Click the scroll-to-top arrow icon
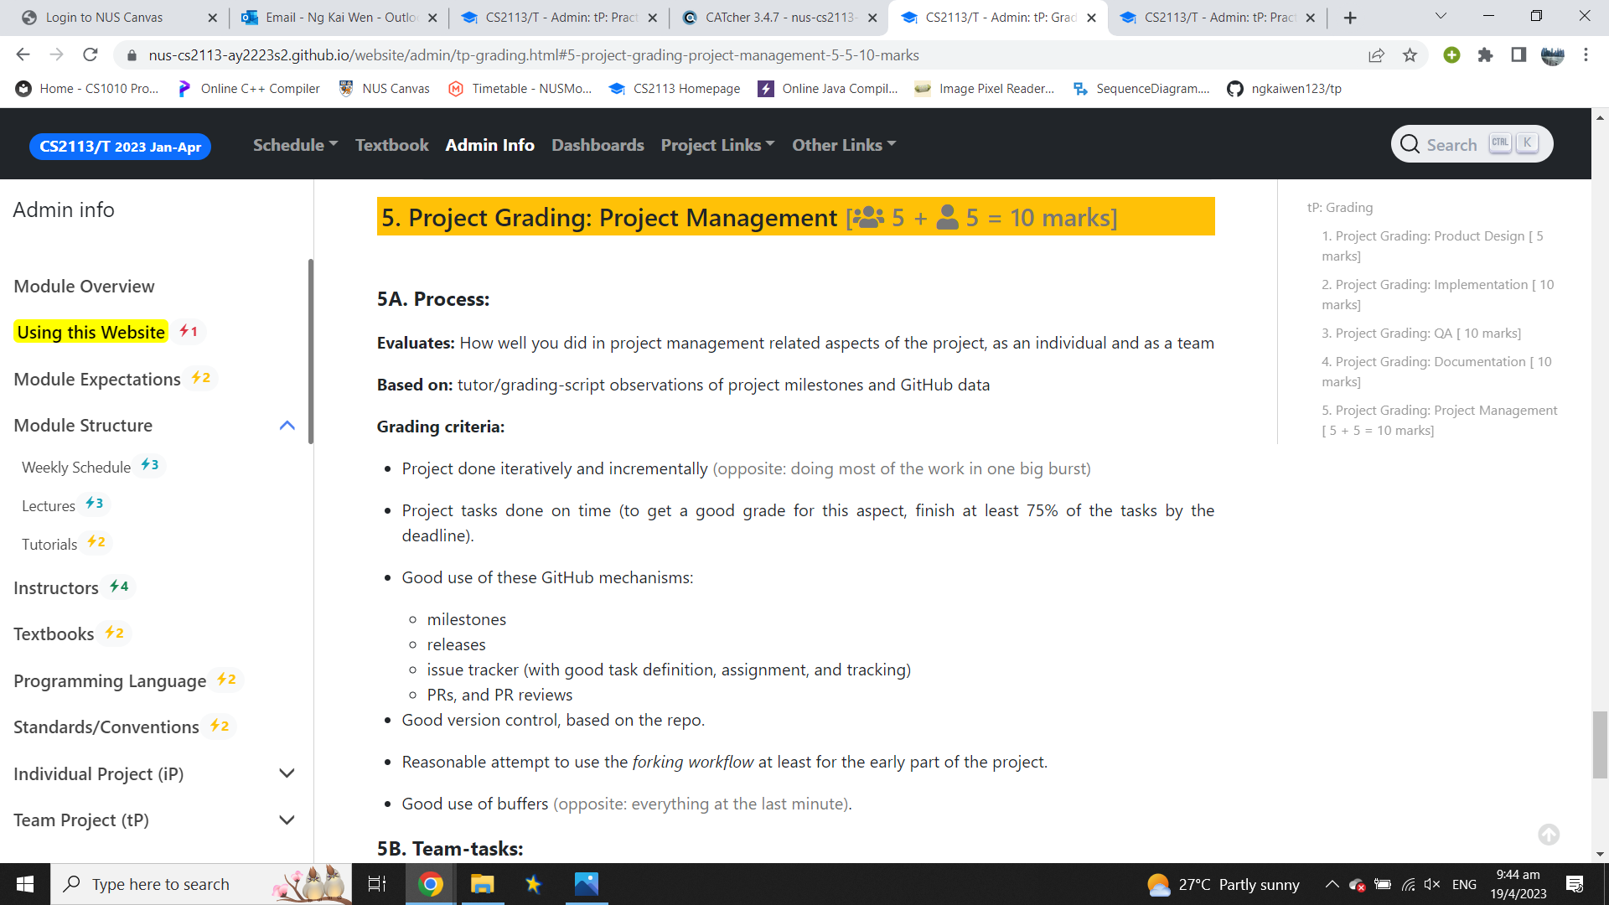This screenshot has height=905, width=1609. 1549,835
